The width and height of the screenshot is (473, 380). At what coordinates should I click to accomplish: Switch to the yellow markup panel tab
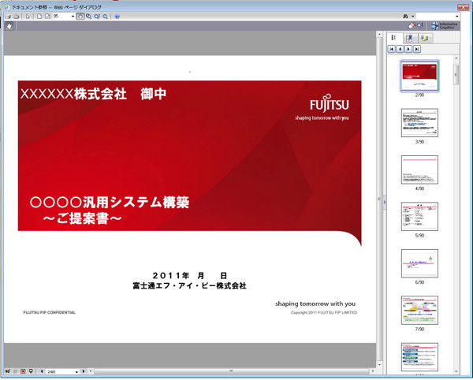coord(425,38)
